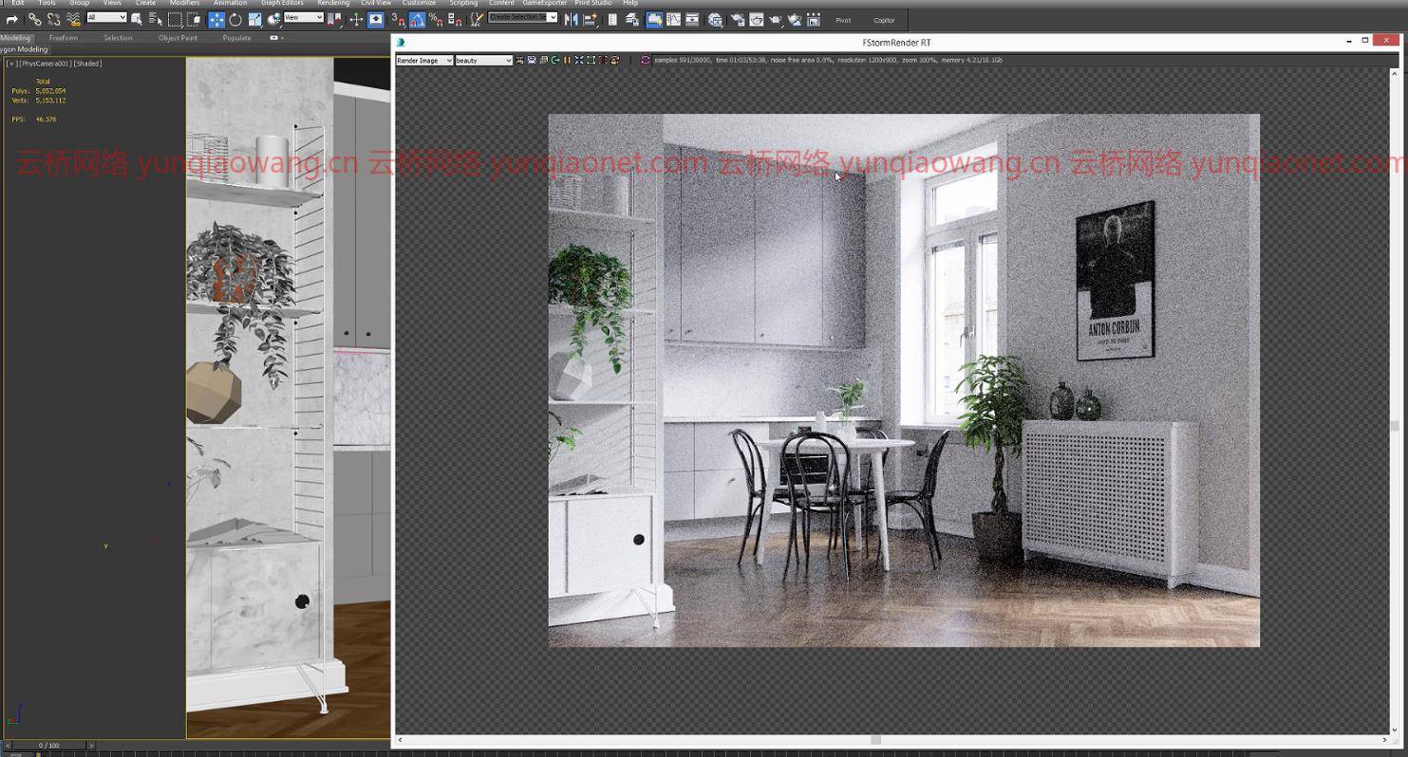Click the time slider showing 0 / 100

[48, 746]
